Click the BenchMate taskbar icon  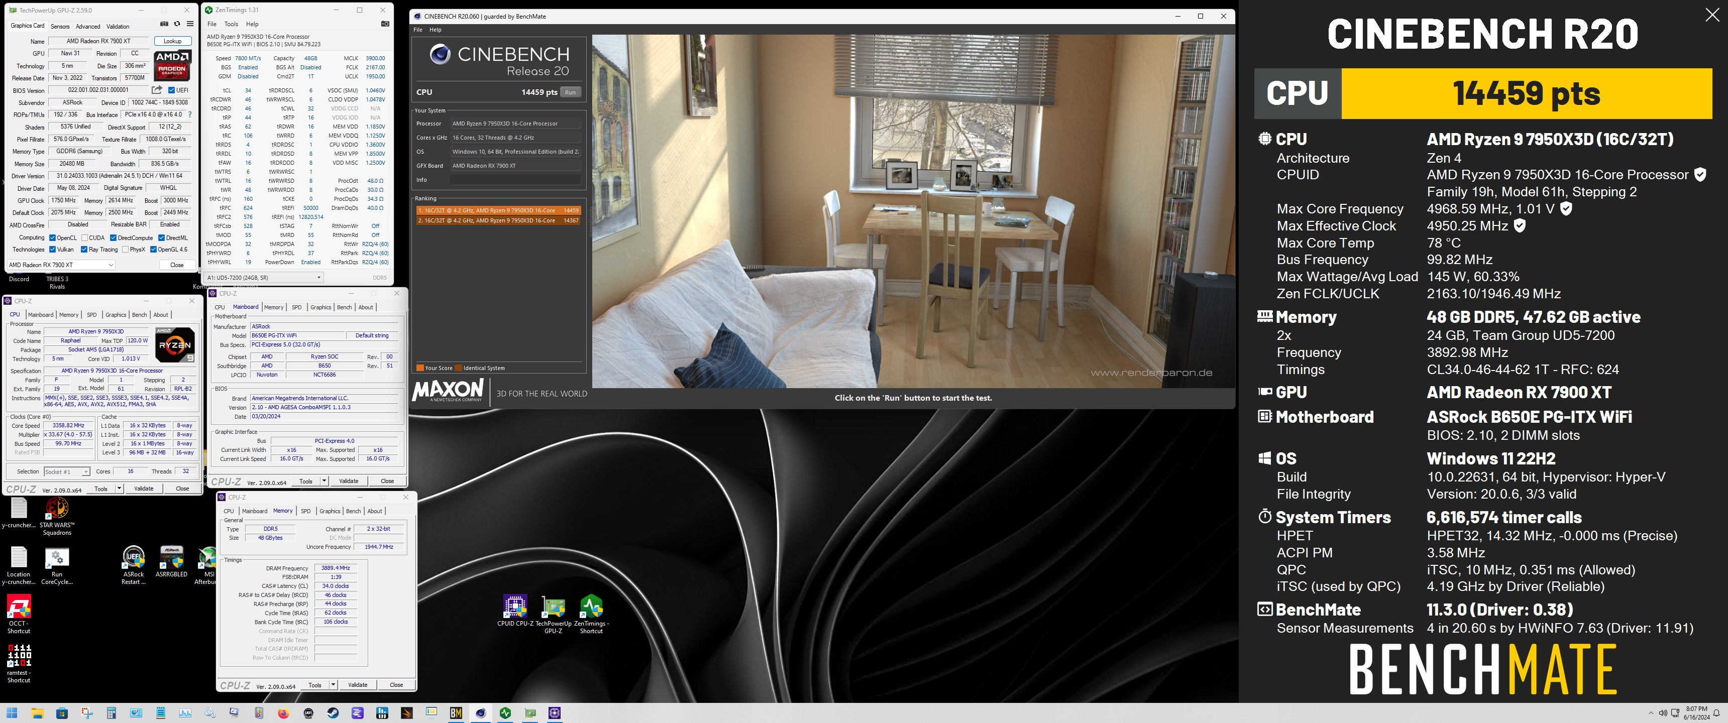point(456,713)
